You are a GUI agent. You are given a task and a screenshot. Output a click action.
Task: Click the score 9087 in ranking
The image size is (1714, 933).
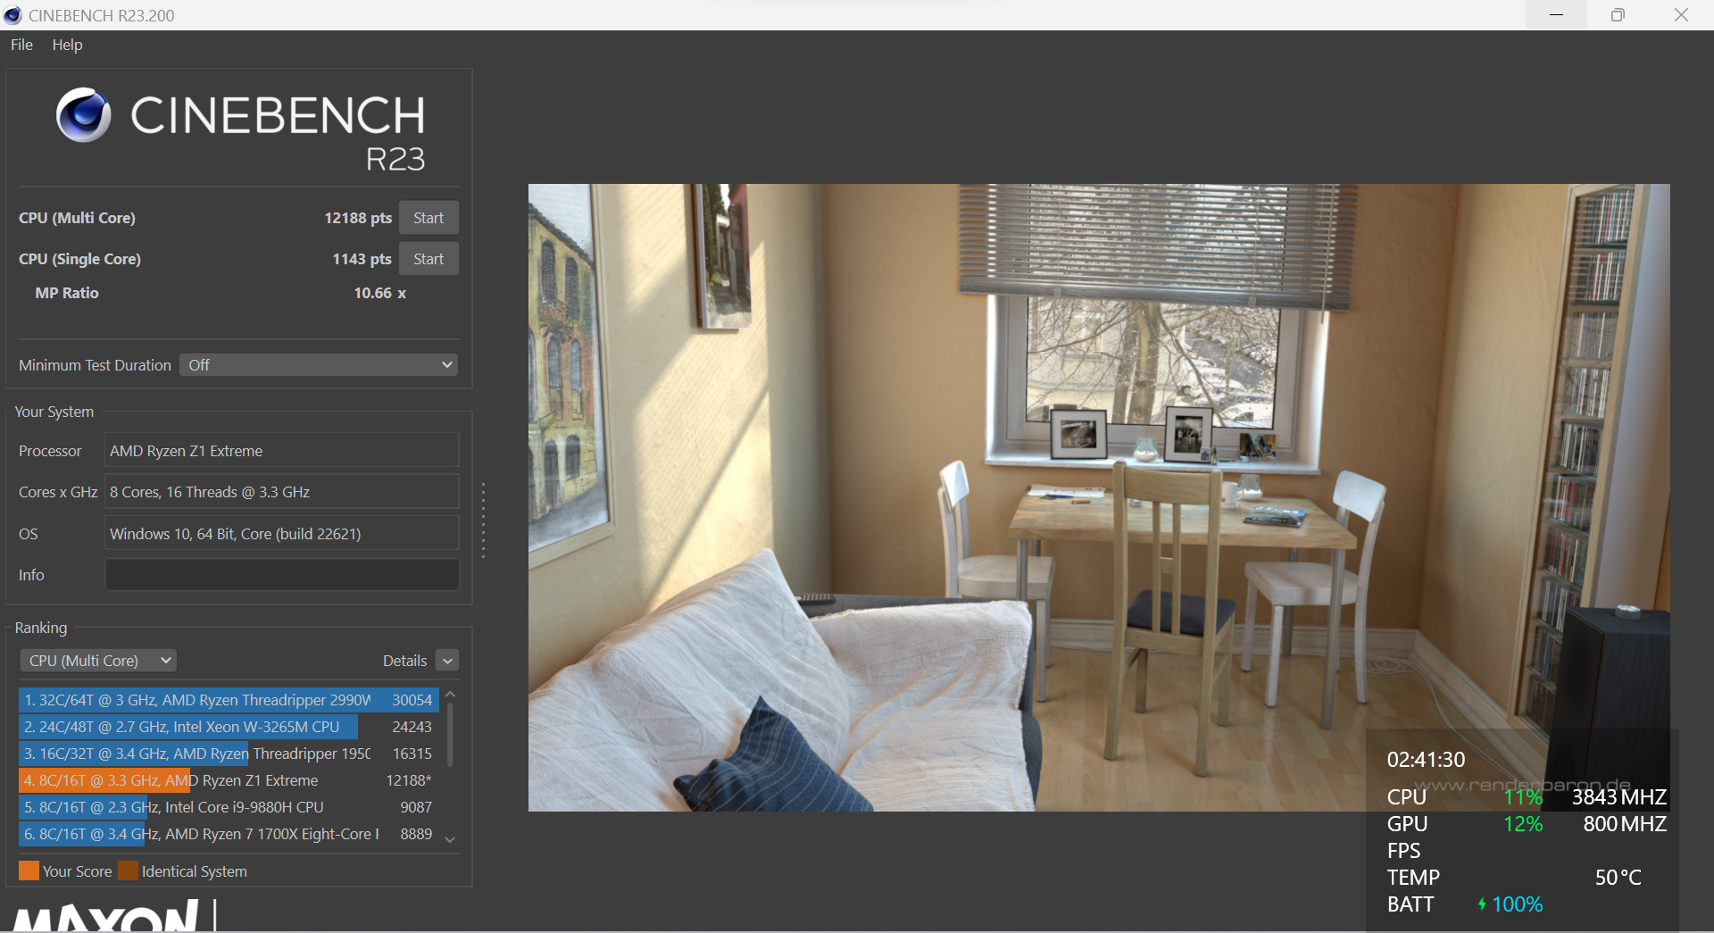416,807
